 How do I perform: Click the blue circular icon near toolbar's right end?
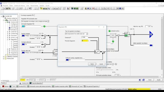[x=120, y=8]
